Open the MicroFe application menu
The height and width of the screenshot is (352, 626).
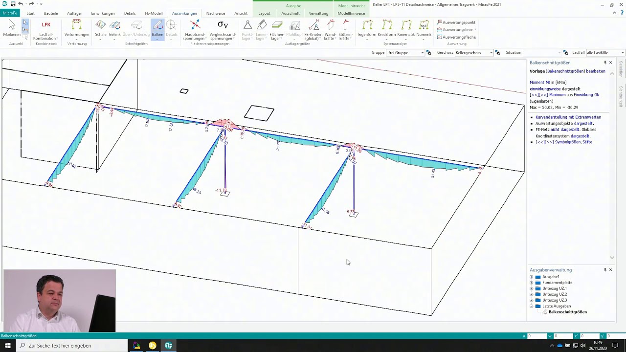pyautogui.click(x=10, y=13)
